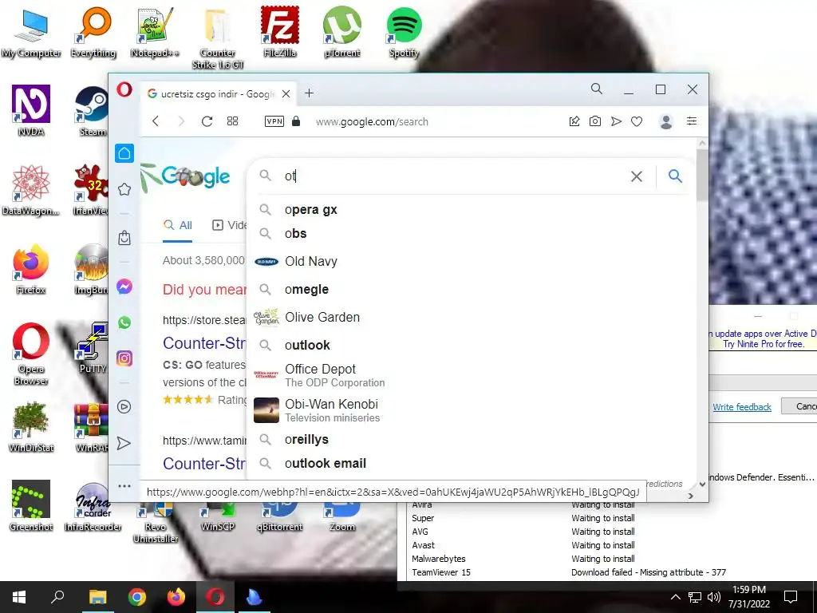Open sidebar three-dots setup menu
This screenshot has height=613, width=817.
124,486
